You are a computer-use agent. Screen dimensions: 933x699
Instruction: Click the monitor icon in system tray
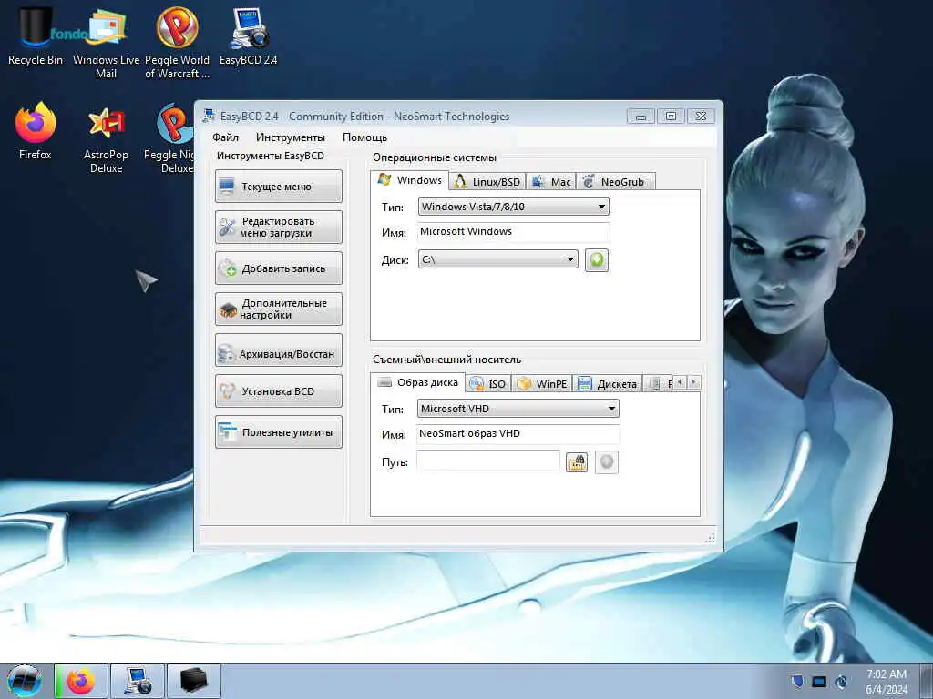(x=819, y=681)
